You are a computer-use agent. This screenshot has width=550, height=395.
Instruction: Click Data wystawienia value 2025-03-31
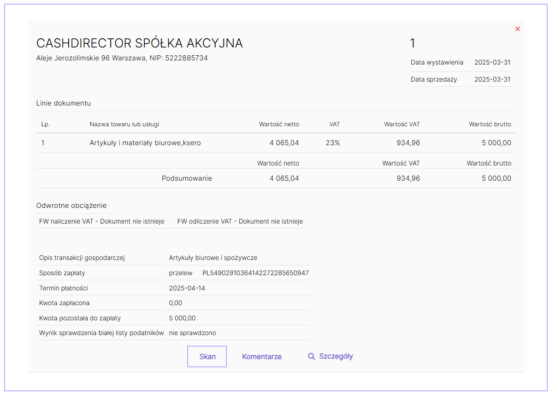[492, 62]
